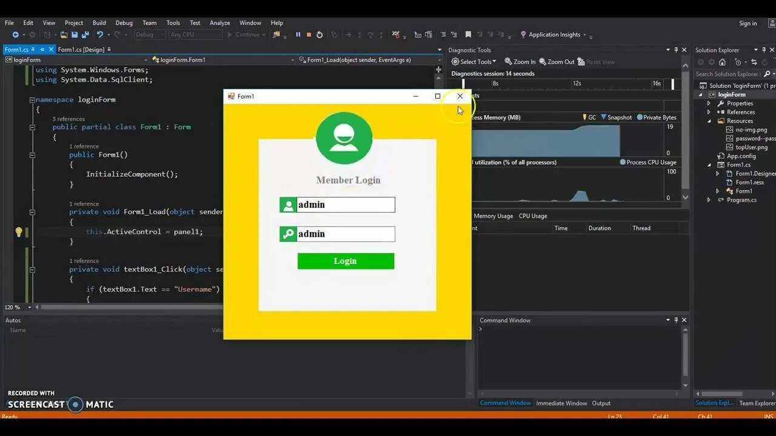Viewport: 776px width, 436px height.
Task: Click the Command Window vertical scrollbar
Action: click(x=685, y=357)
